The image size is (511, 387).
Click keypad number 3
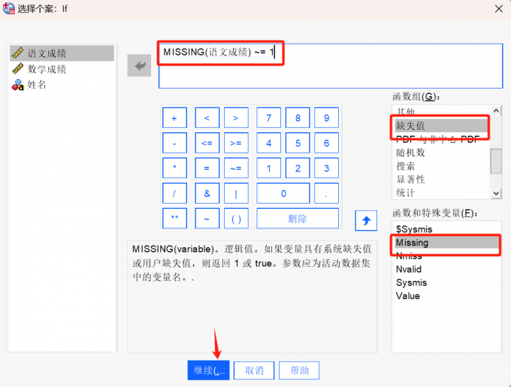327,168
